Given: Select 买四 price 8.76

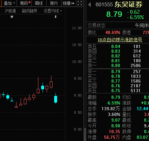Looking at the screenshot, I should point(116,86).
